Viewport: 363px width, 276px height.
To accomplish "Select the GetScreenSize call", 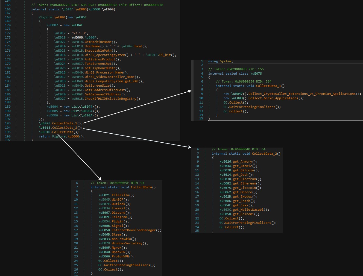I will click(x=97, y=86).
